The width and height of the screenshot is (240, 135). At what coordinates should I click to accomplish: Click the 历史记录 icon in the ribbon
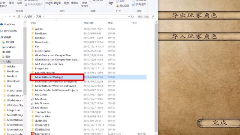117,6
